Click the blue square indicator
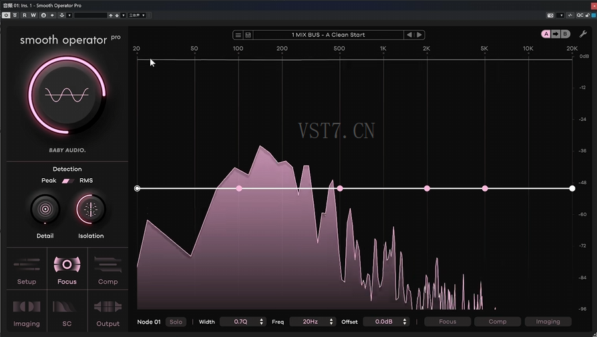The width and height of the screenshot is (597, 337). pos(594,15)
